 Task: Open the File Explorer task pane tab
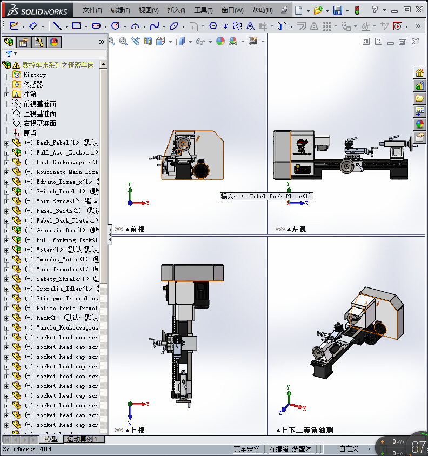[419, 98]
